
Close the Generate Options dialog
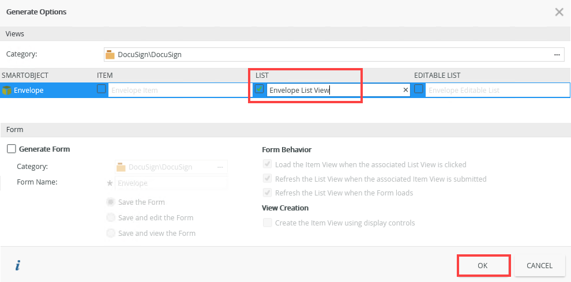(x=559, y=12)
